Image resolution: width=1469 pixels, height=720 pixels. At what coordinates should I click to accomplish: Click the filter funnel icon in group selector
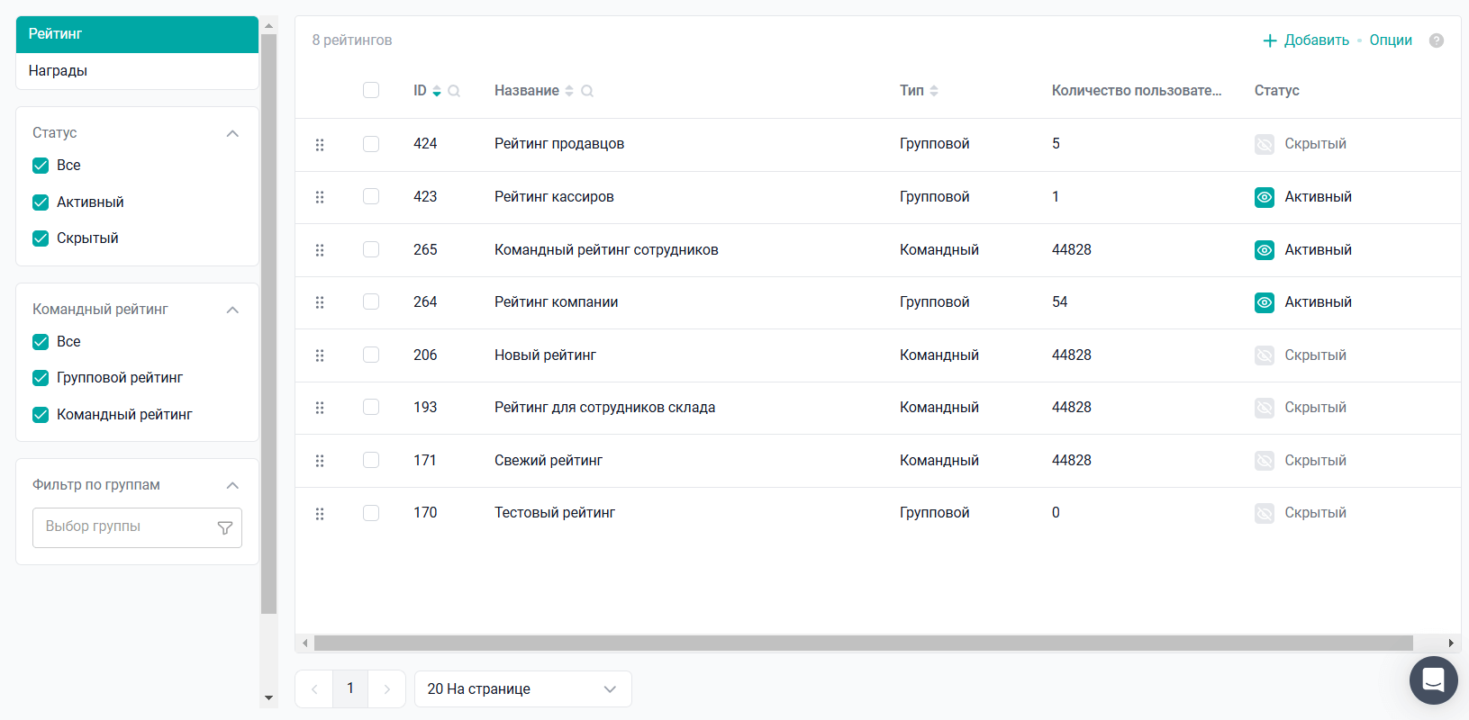pyautogui.click(x=225, y=528)
